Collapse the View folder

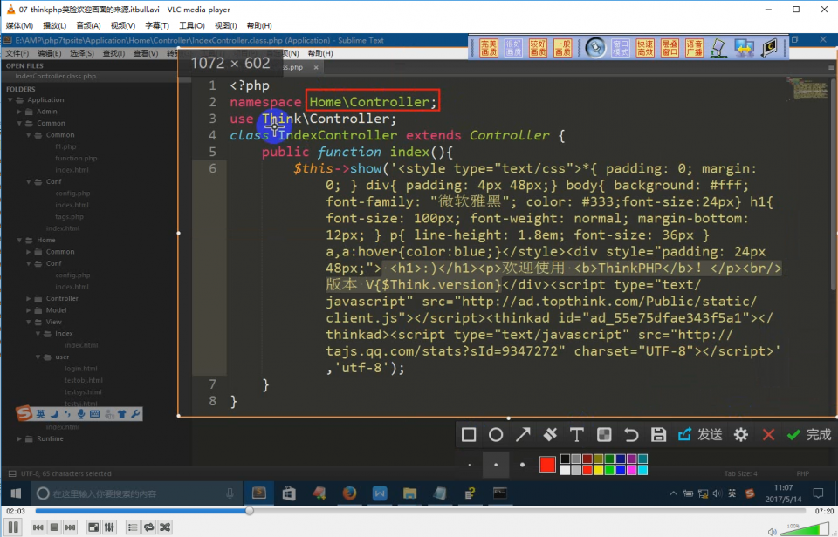point(28,322)
